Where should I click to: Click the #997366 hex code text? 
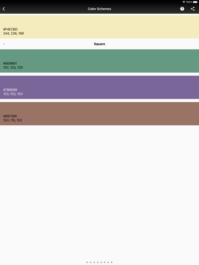(x=10, y=116)
